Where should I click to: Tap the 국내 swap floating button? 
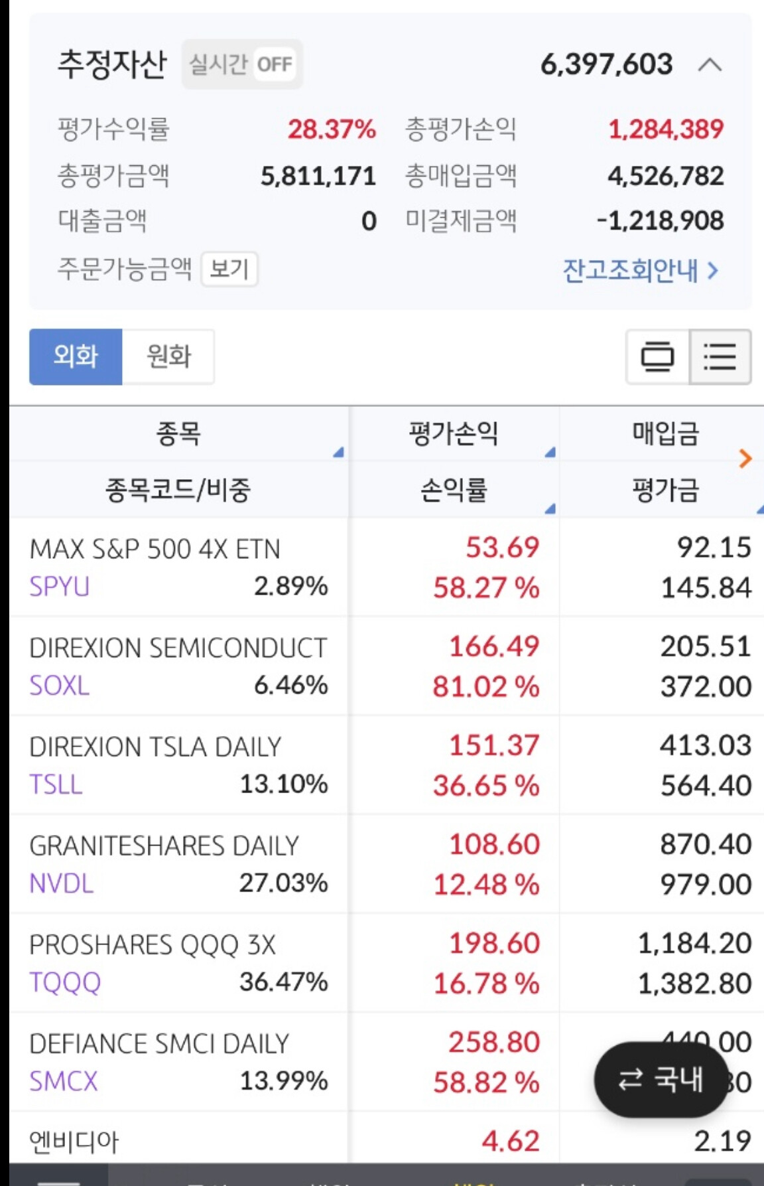pyautogui.click(x=661, y=1079)
